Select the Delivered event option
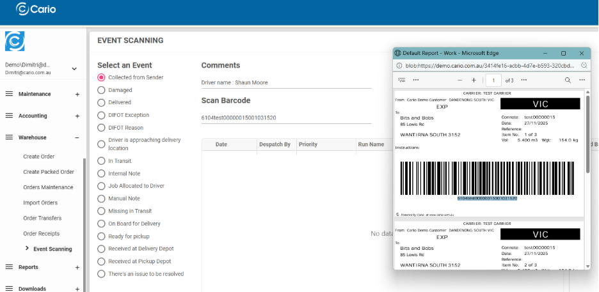The image size is (599, 292). click(101, 102)
